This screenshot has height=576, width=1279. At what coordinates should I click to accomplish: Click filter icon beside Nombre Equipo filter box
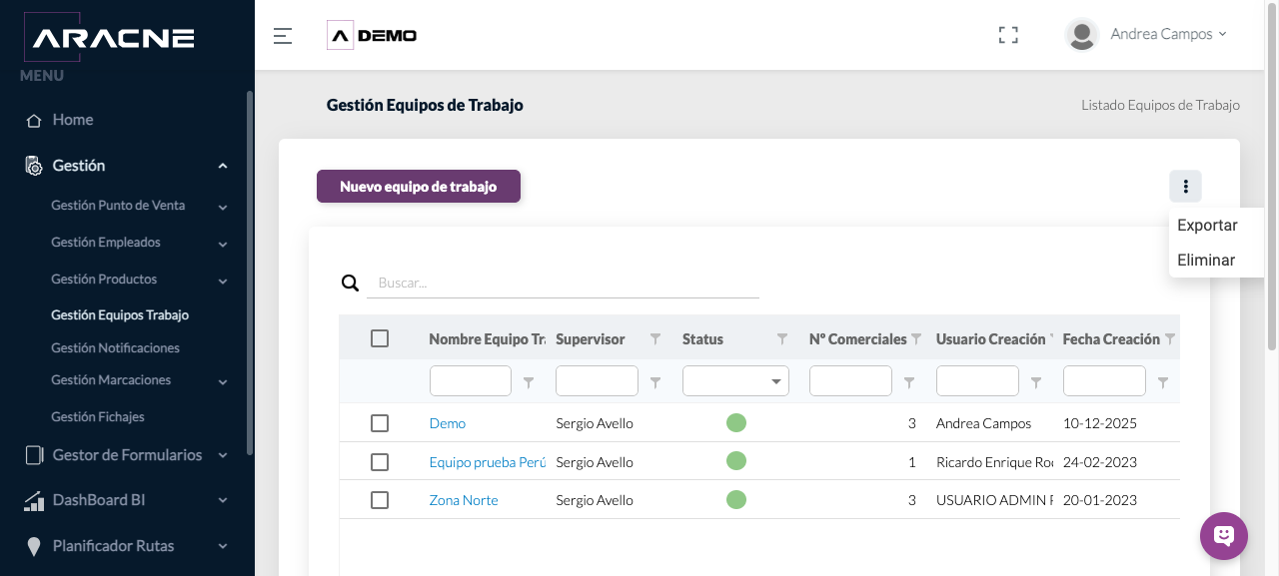coord(529,382)
